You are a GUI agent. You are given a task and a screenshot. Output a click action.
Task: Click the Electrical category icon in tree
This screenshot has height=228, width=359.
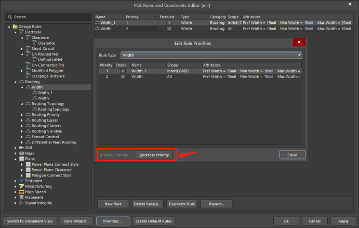(x=21, y=32)
